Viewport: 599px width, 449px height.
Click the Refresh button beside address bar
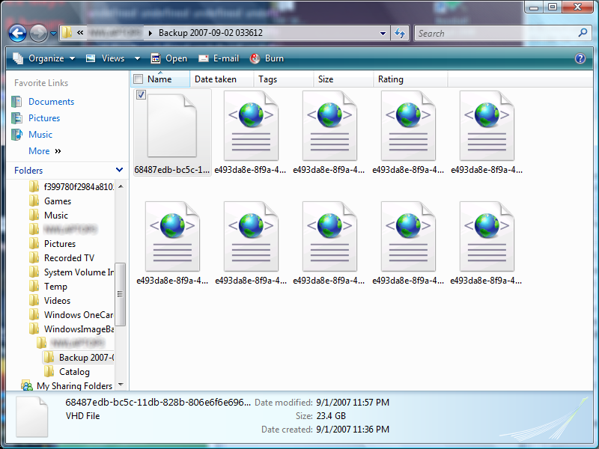coord(400,33)
